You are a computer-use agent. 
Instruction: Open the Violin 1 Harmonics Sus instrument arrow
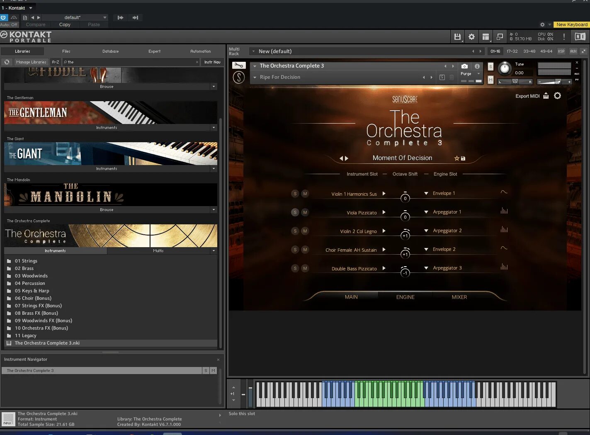(384, 194)
